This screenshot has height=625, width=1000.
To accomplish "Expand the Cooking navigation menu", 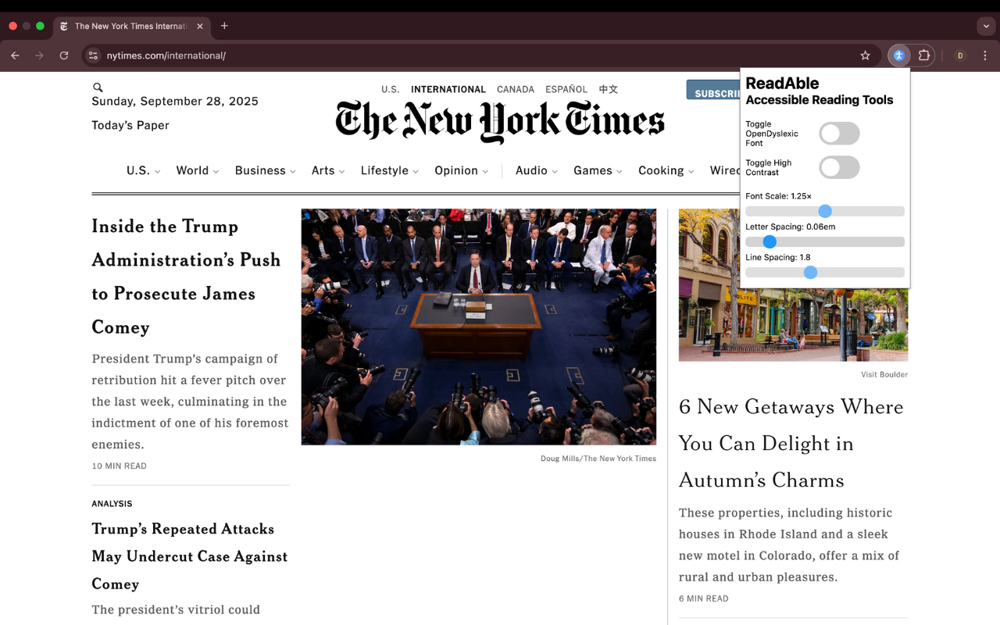I will [666, 170].
